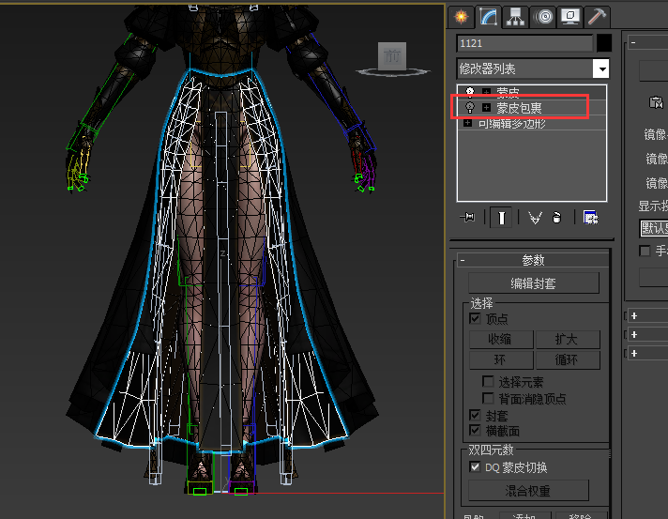
Task: Toggle the 封套 checkbox
Action: click(x=475, y=415)
